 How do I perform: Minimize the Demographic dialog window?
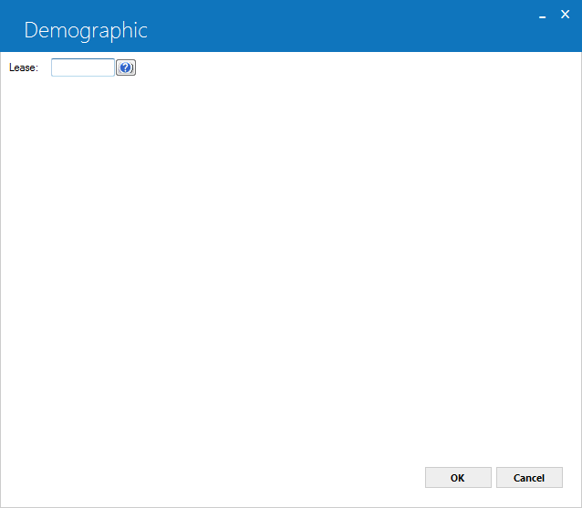tap(542, 16)
